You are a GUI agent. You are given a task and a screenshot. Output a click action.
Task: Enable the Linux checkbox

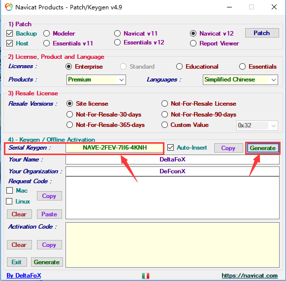pos(9,201)
